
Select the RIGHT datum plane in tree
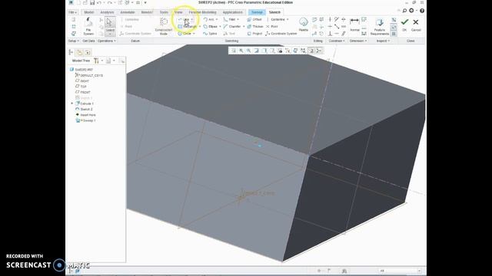pyautogui.click(x=82, y=81)
